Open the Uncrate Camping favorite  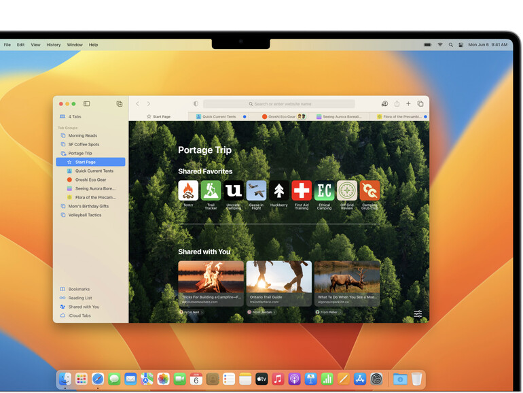[234, 190]
